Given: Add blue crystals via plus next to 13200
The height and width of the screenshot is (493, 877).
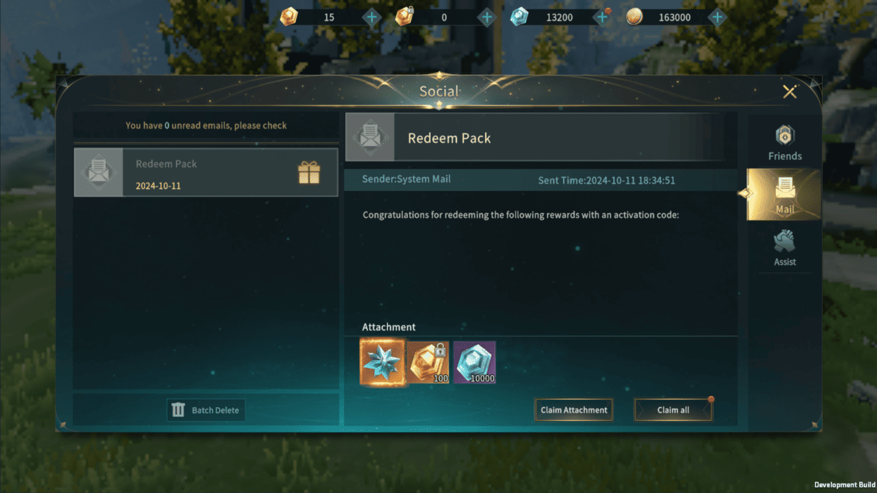Looking at the screenshot, I should [x=602, y=17].
